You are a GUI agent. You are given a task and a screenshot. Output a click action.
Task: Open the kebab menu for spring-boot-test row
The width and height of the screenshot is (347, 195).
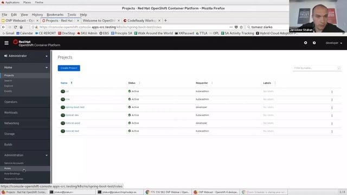(x=332, y=108)
